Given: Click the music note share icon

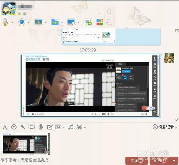Looking at the screenshot, I should [x=71, y=127].
